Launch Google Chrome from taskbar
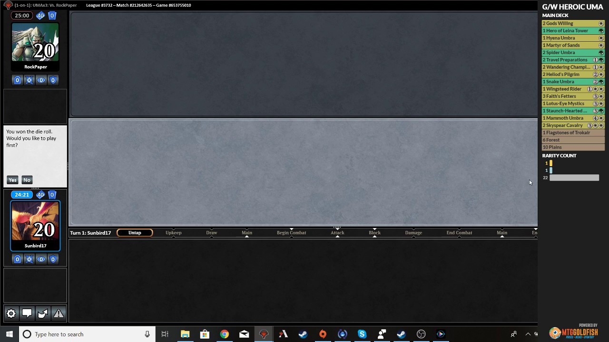Viewport: 609px width, 342px height. pos(224,334)
